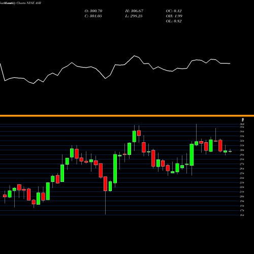
Task: Click the 324 price axis label
Action: (x=242, y=141)
